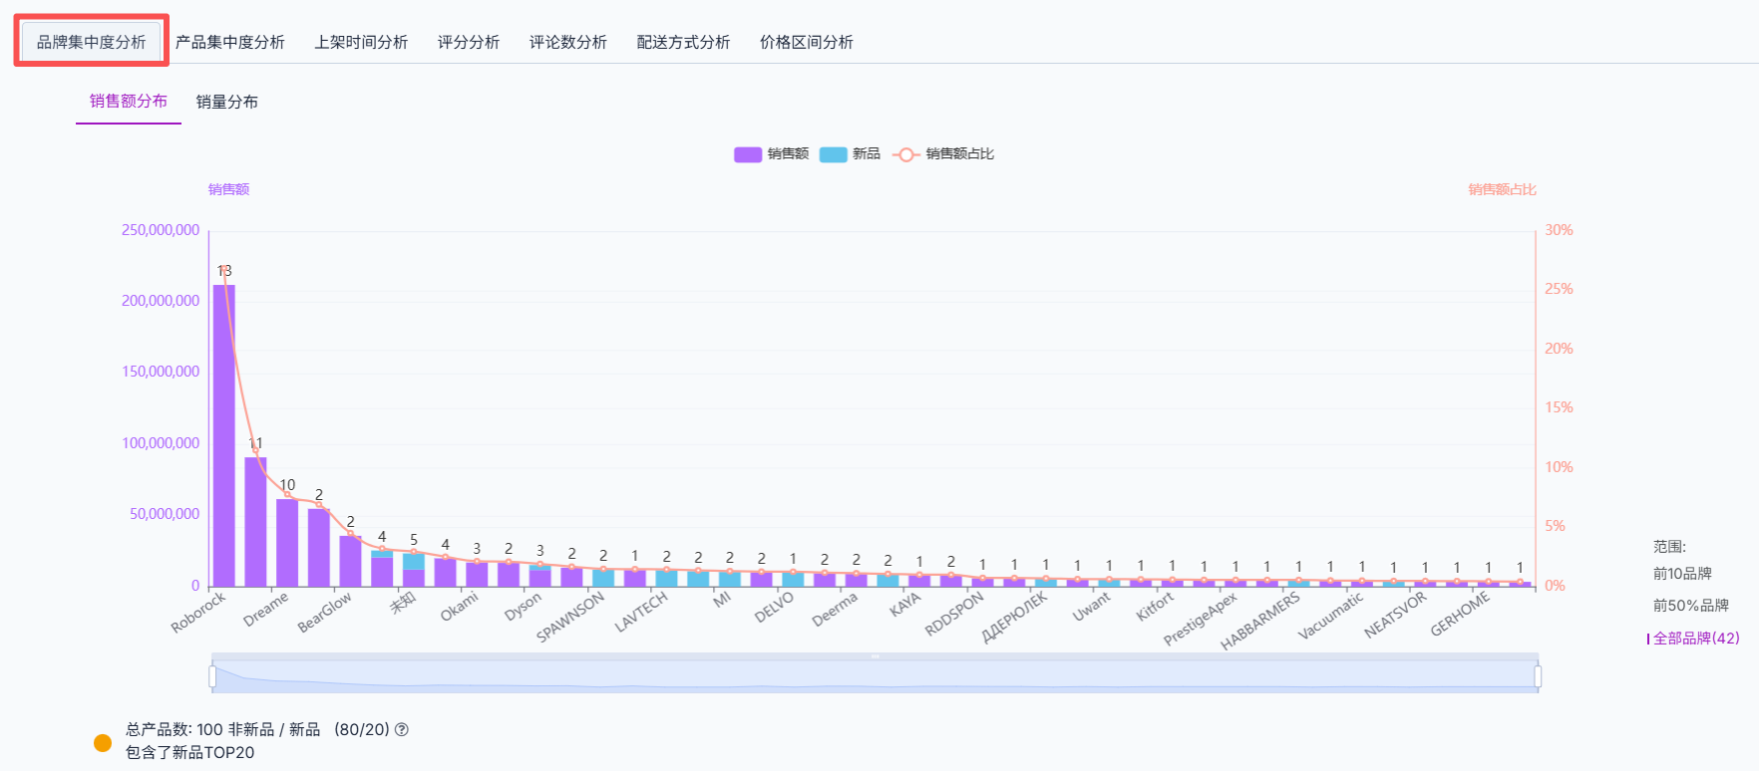
Task: Click the help icon beside product count
Action: coord(402,729)
